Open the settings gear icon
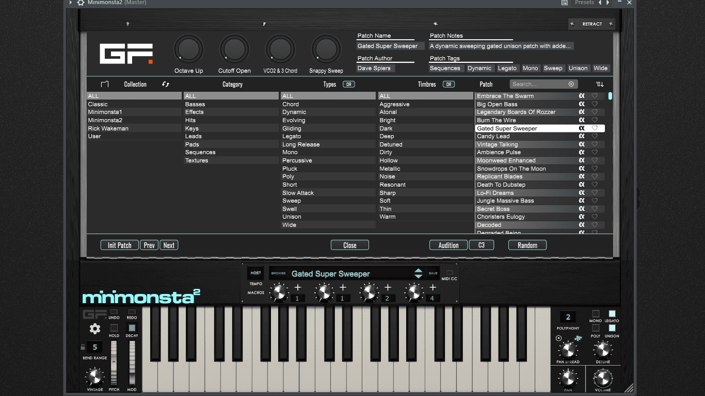This screenshot has width=705, height=396. (x=95, y=328)
